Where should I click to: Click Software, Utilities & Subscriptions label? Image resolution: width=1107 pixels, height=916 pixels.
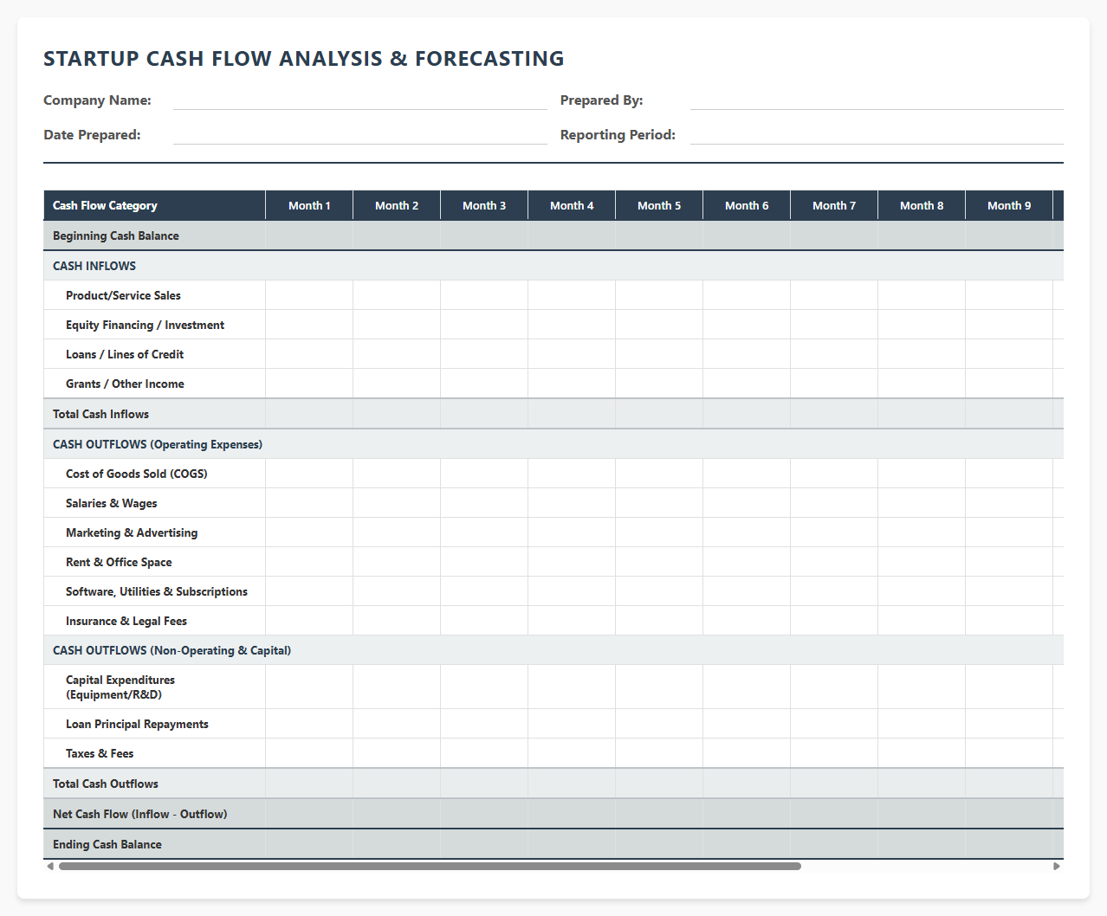point(157,591)
